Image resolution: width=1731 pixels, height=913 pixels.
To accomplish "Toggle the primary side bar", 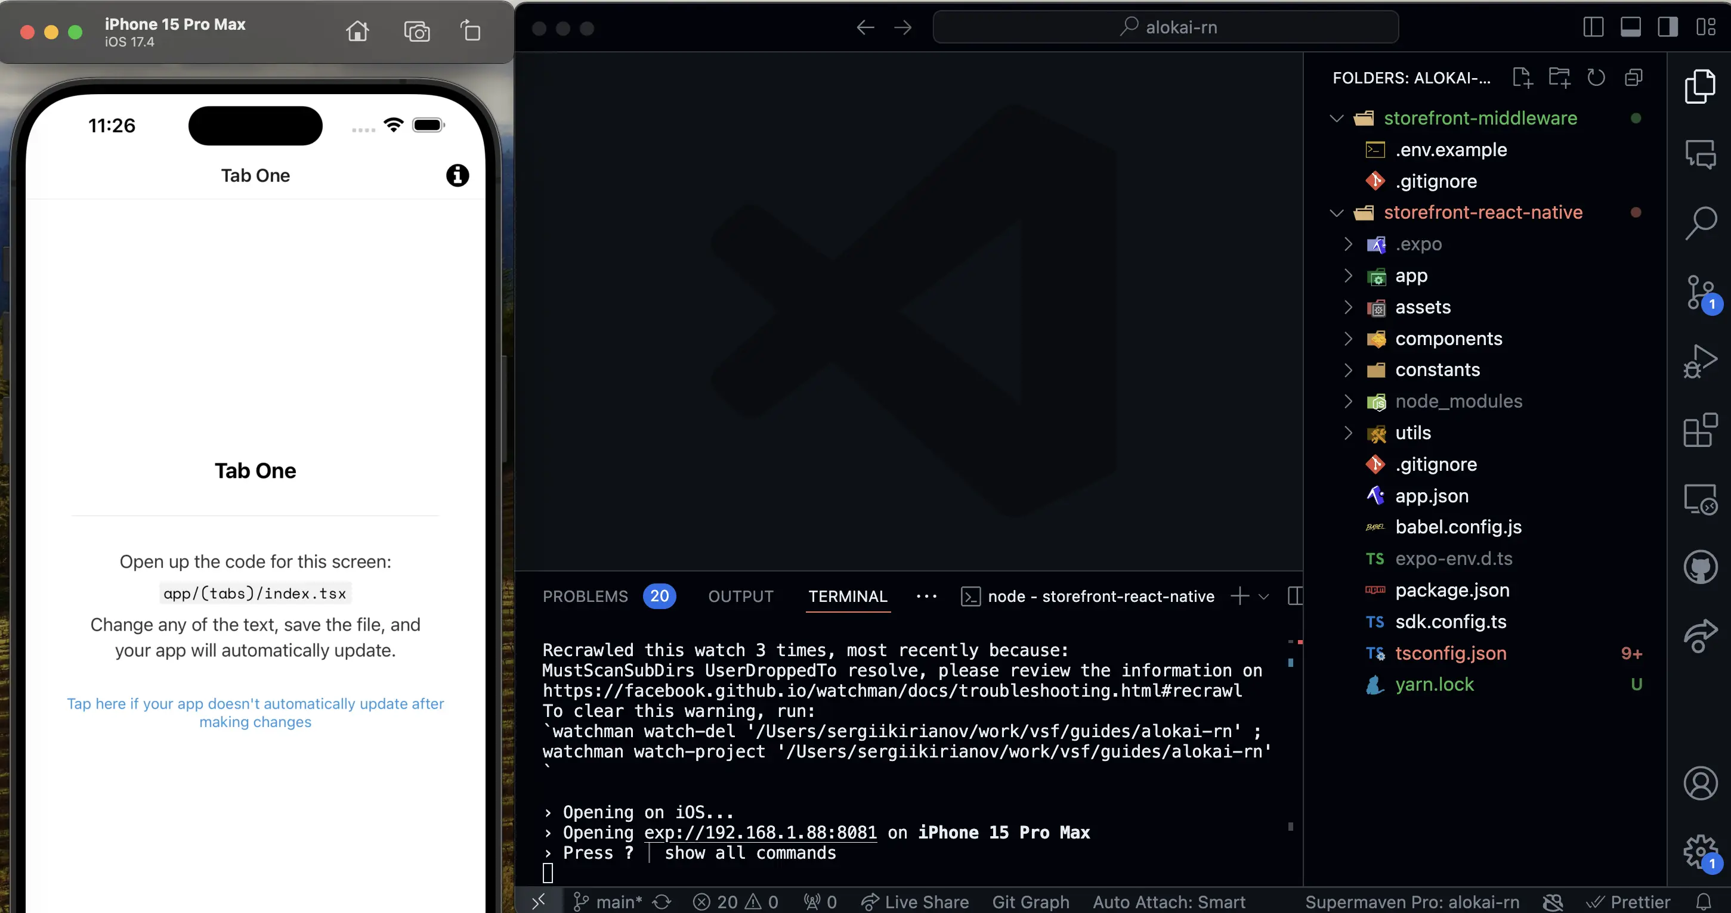I will click(x=1594, y=27).
